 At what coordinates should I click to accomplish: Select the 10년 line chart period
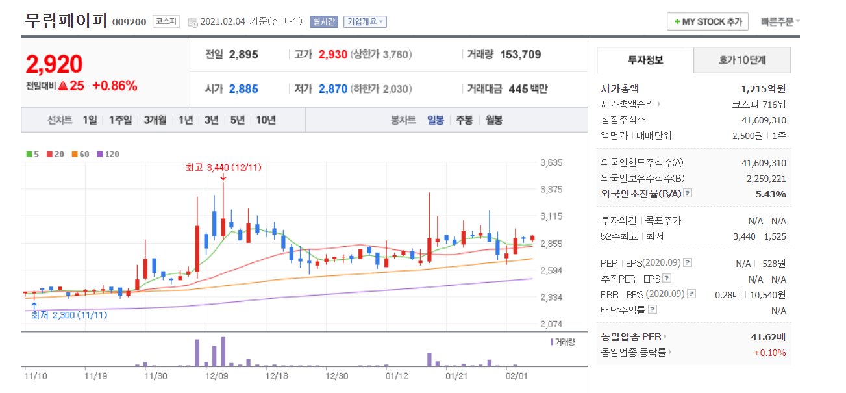pyautogui.click(x=266, y=120)
